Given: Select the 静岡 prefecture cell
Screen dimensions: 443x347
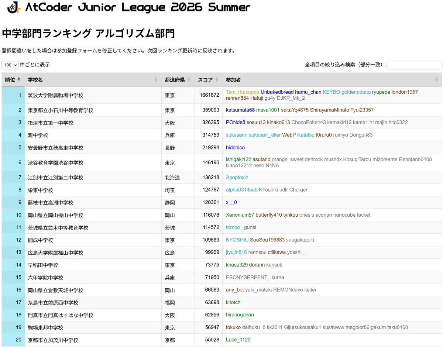Looking at the screenshot, I should click(x=178, y=203).
